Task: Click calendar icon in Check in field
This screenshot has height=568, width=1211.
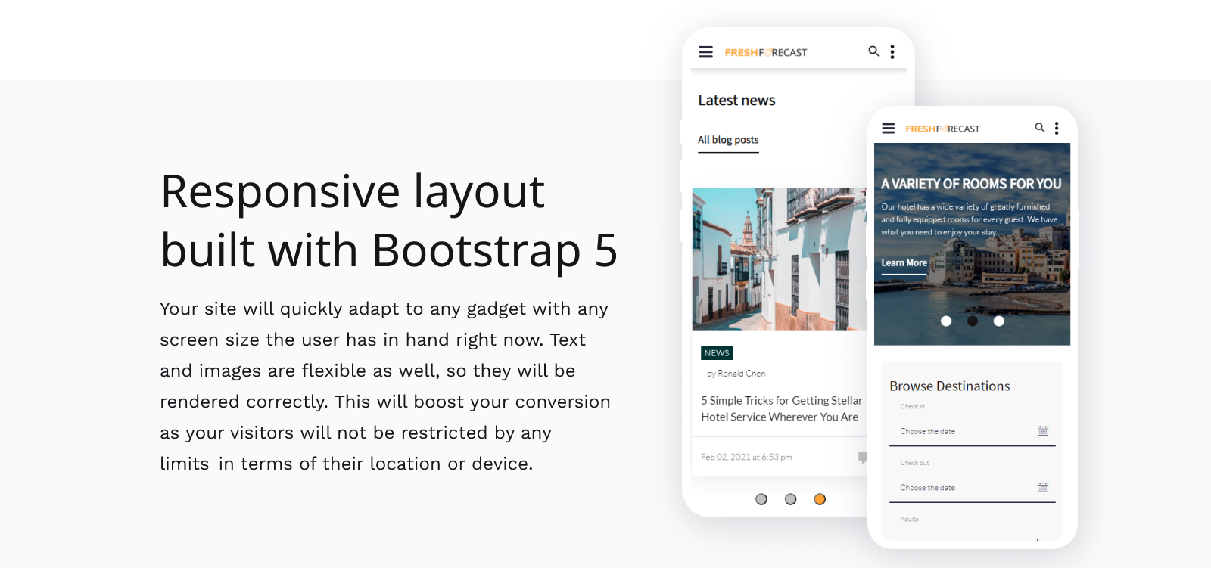Action: click(x=1043, y=431)
